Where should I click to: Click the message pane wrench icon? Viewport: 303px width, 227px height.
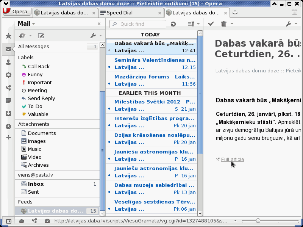(289, 24)
